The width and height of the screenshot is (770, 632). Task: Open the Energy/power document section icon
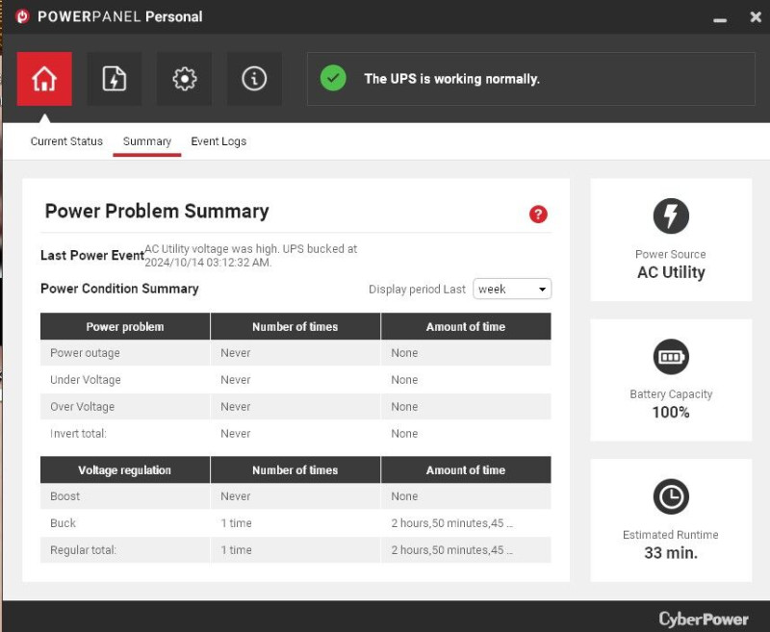tap(115, 79)
